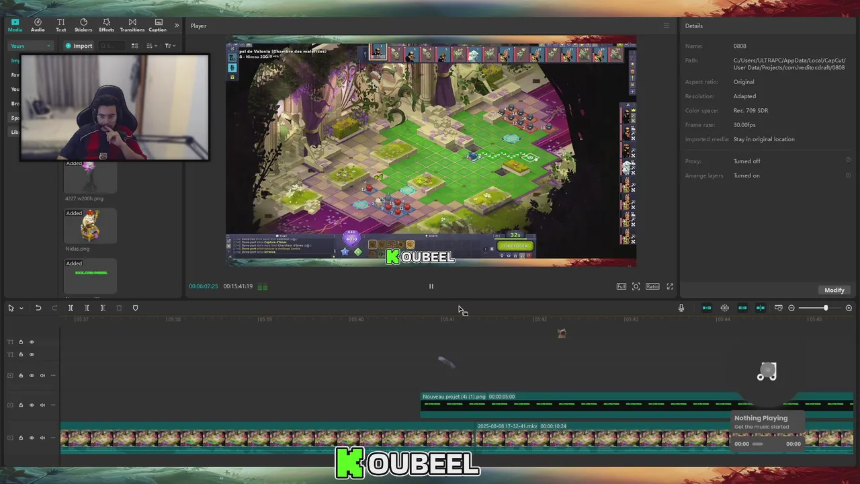Switch to the Audio tab
This screenshot has height=484, width=860.
coord(38,26)
